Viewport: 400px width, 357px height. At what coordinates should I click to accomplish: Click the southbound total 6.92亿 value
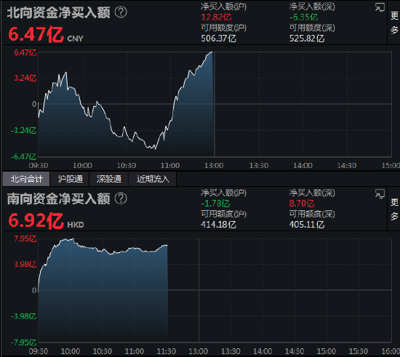pyautogui.click(x=36, y=220)
